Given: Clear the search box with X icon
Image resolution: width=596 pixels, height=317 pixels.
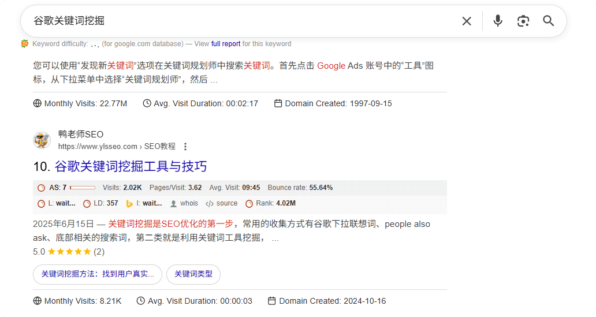Looking at the screenshot, I should pos(467,21).
